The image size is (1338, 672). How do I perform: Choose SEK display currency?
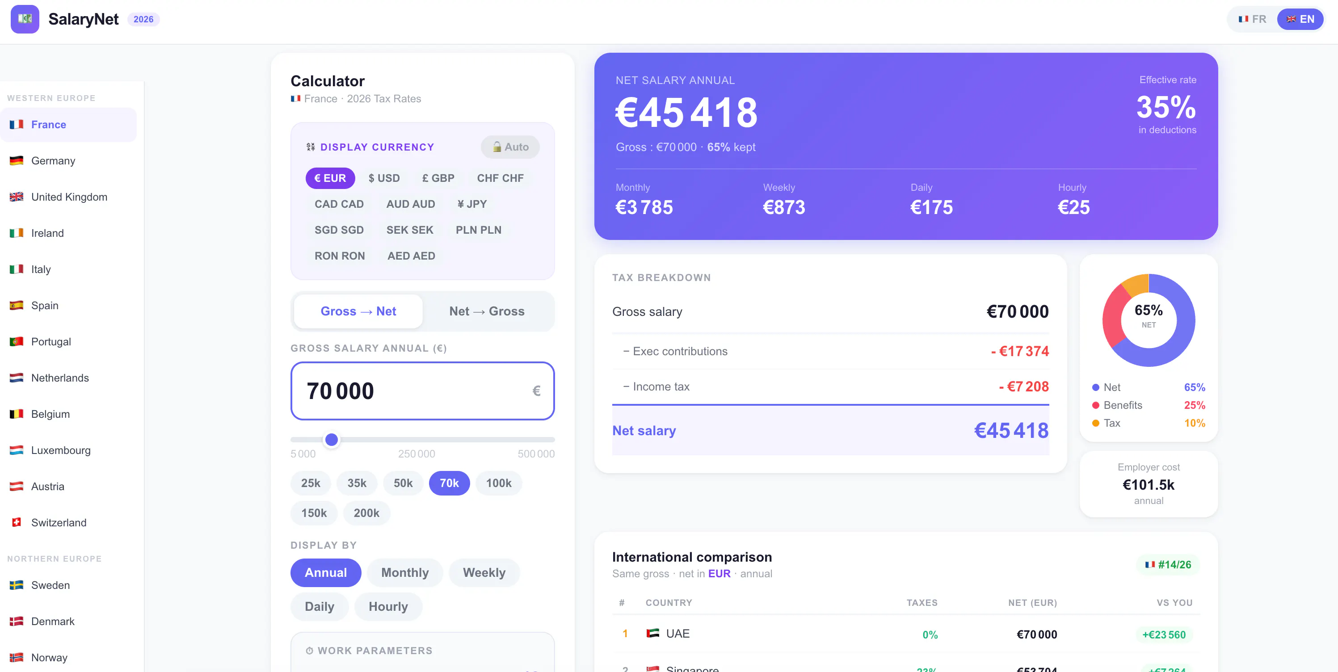coord(409,230)
